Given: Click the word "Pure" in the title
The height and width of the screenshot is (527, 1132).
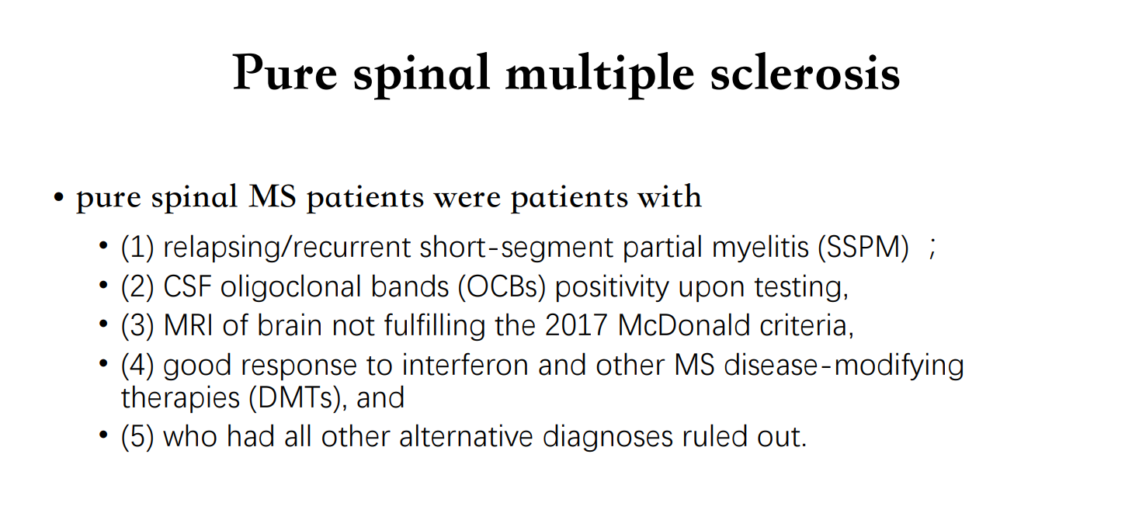Looking at the screenshot, I should [x=286, y=74].
